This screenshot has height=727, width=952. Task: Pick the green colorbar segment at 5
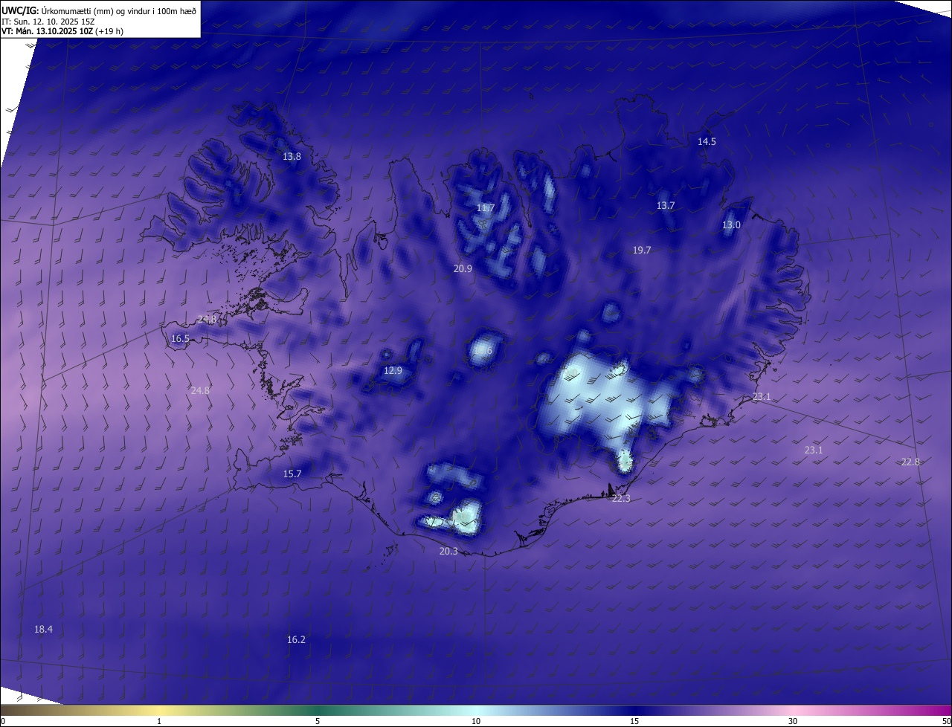point(318,710)
